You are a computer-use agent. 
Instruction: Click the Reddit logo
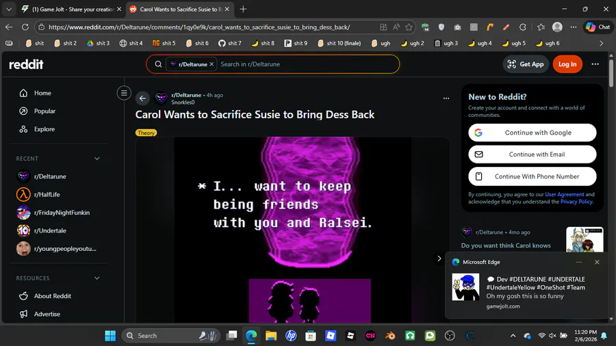(x=26, y=64)
